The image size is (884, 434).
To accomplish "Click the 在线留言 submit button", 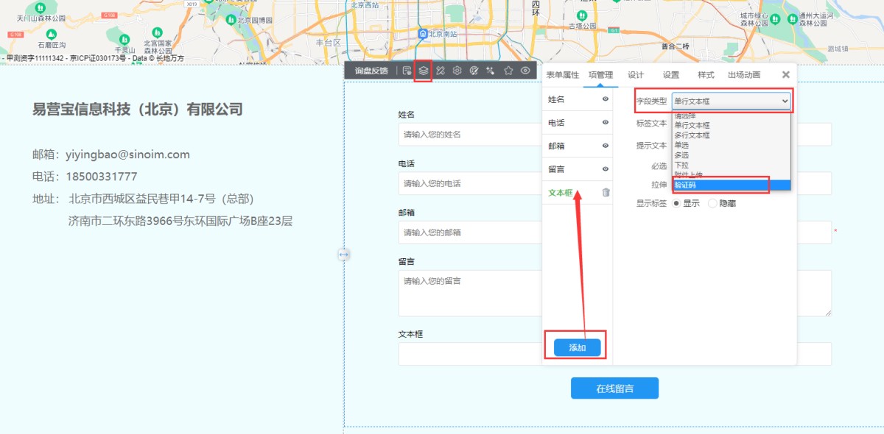I will [x=614, y=388].
